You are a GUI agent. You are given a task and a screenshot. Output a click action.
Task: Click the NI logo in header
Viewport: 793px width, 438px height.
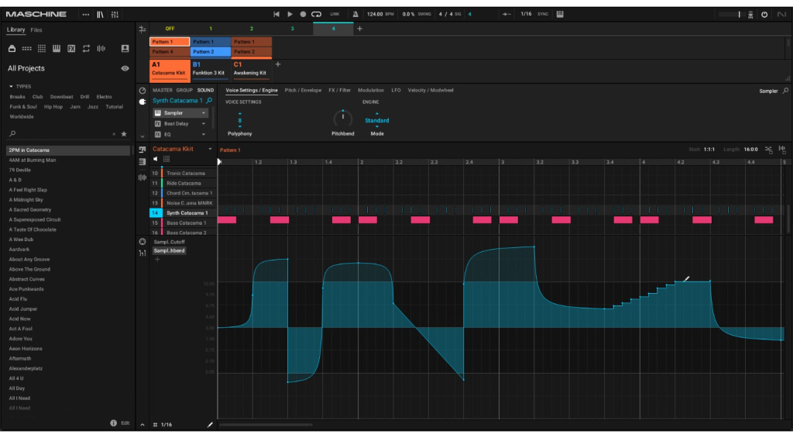coord(781,15)
